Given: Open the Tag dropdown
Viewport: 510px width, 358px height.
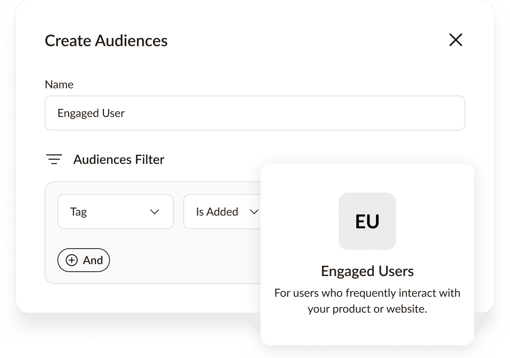Looking at the screenshot, I should 116,212.
